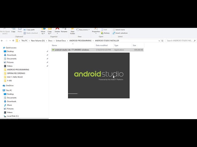Go up one folder level

tap(13, 41)
